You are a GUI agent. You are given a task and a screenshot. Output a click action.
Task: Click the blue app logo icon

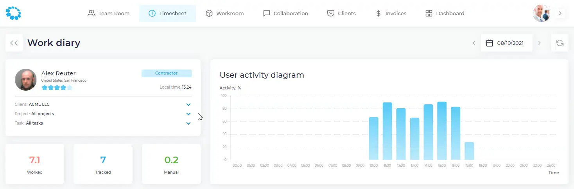(13, 13)
